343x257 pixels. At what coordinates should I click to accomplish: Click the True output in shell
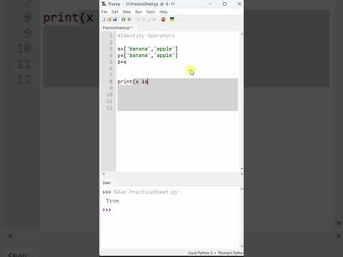[x=112, y=201]
